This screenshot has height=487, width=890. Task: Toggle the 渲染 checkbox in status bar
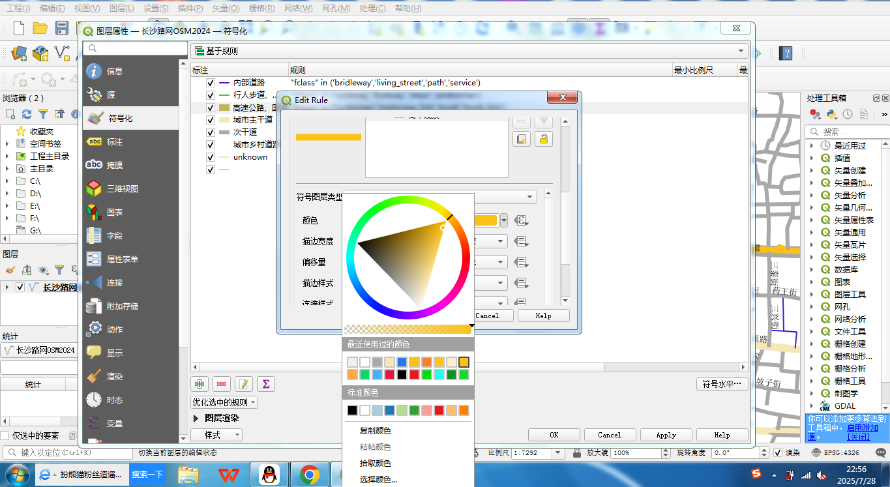[x=777, y=452]
